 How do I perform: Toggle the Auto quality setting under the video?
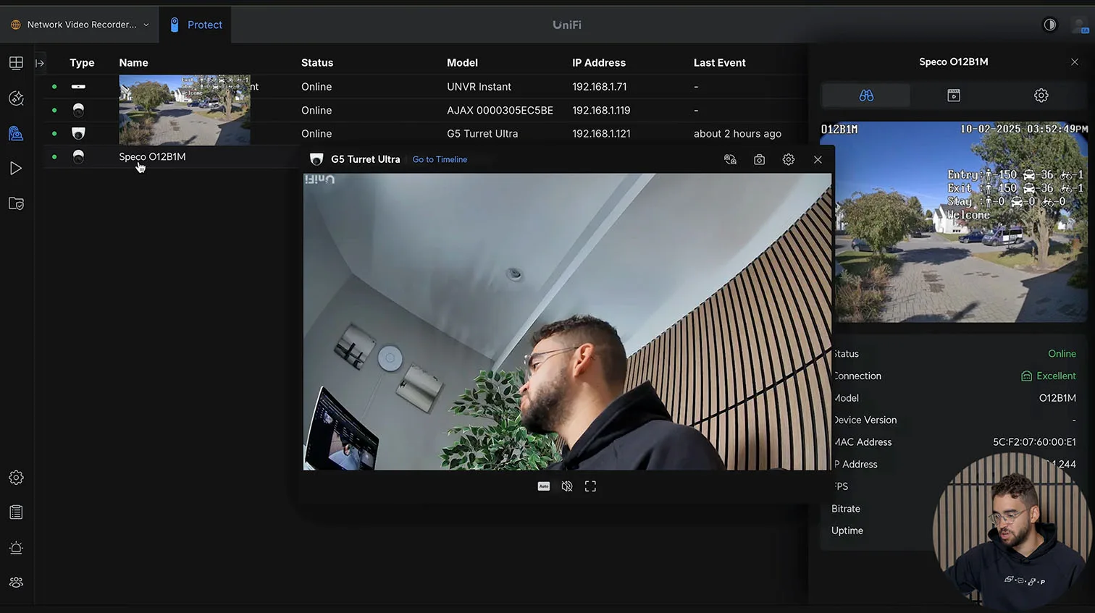(x=544, y=486)
